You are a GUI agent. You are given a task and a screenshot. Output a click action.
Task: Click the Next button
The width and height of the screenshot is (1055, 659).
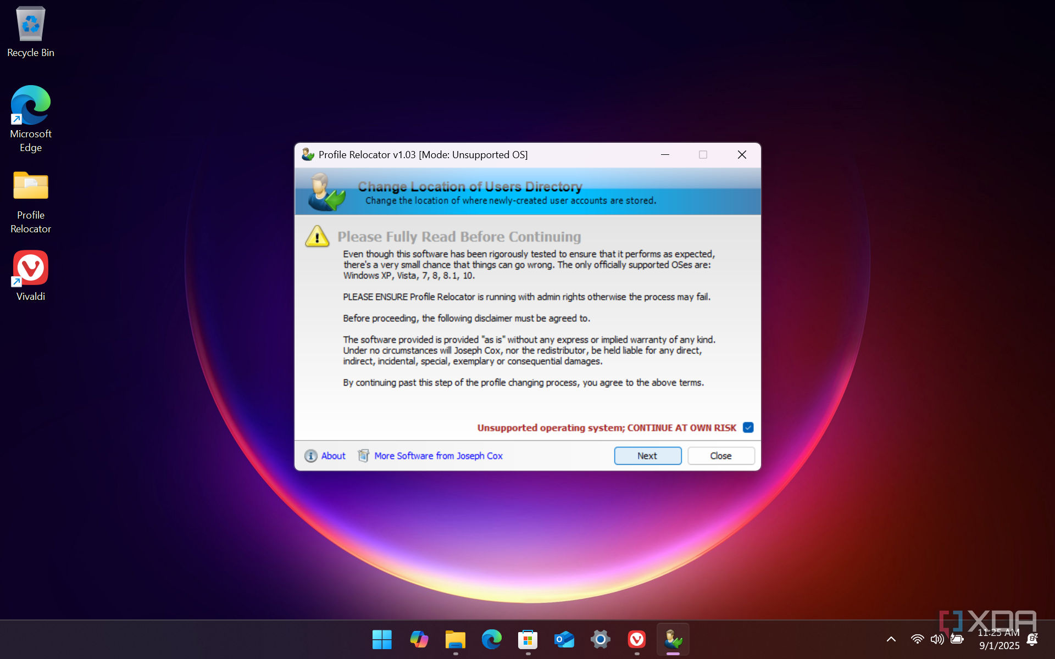click(647, 456)
